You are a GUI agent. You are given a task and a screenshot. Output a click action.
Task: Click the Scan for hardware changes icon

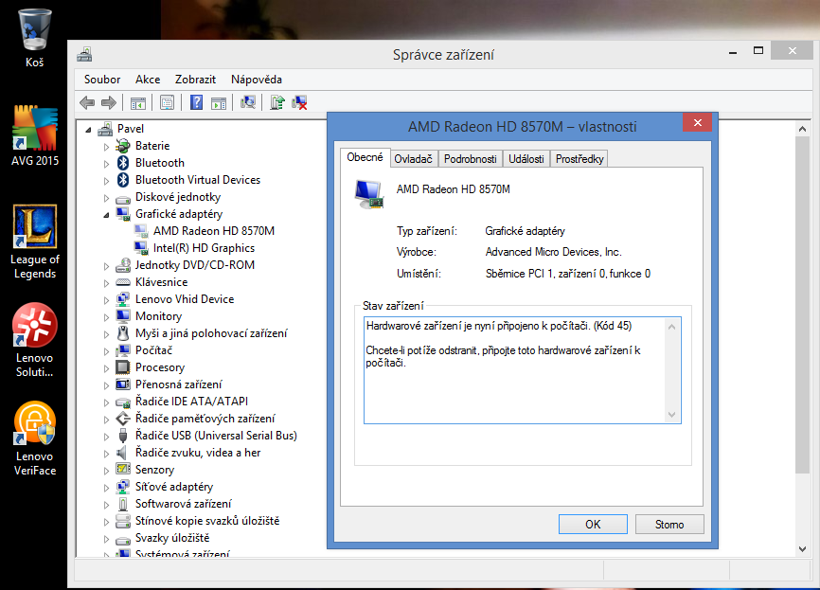coord(248,102)
